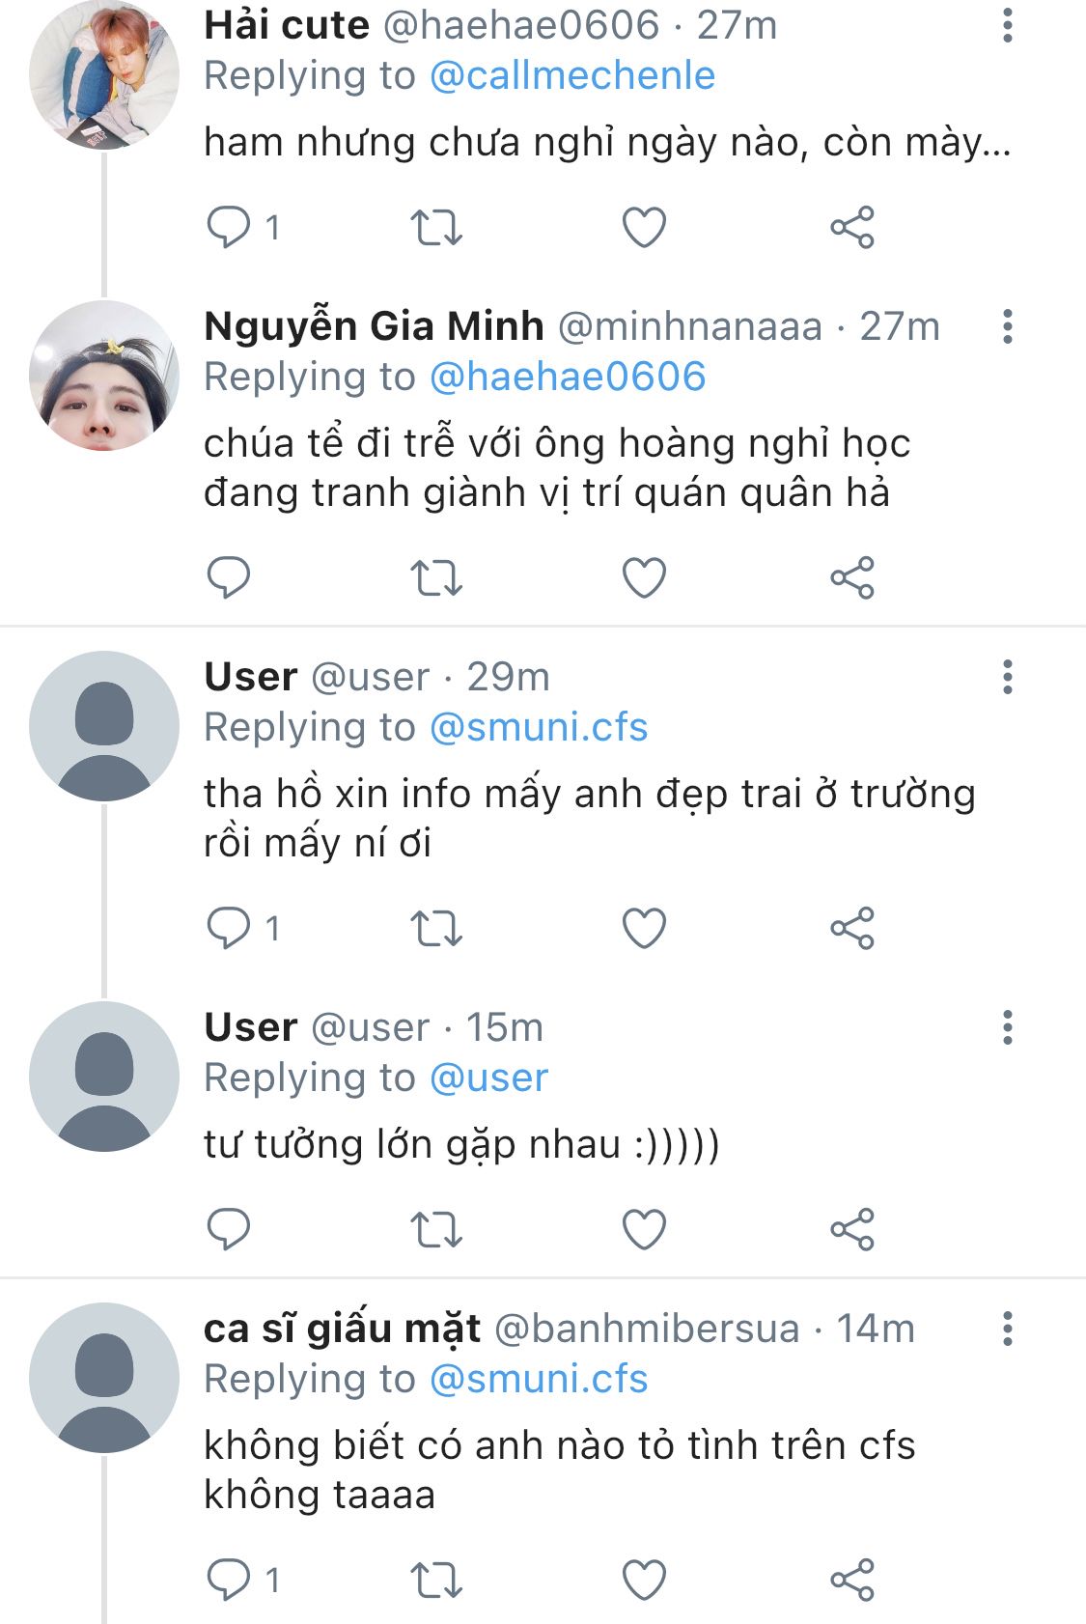Screen dimensions: 1086x1624
Task: Reply to Hải cute's tweet
Action: [229, 228]
